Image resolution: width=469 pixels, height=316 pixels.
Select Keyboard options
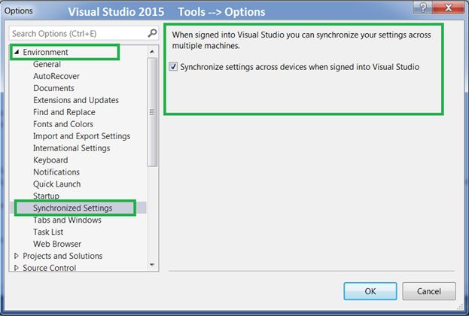click(50, 160)
